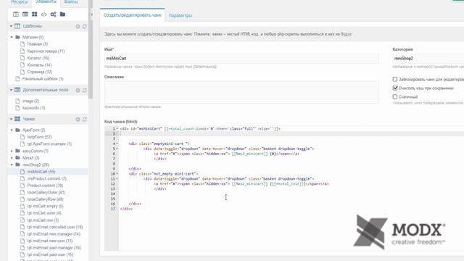
Task: Toggle the 'Статичный' checkbox
Action: 394,96
